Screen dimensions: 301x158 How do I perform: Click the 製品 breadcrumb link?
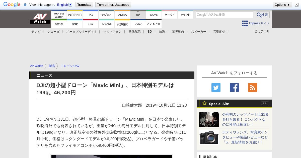(x=52, y=66)
